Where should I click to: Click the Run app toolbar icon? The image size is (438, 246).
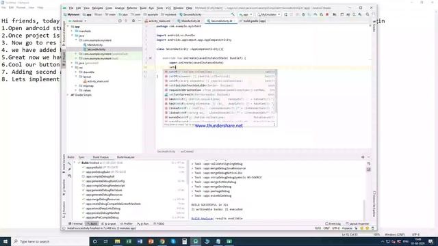pos(285,14)
